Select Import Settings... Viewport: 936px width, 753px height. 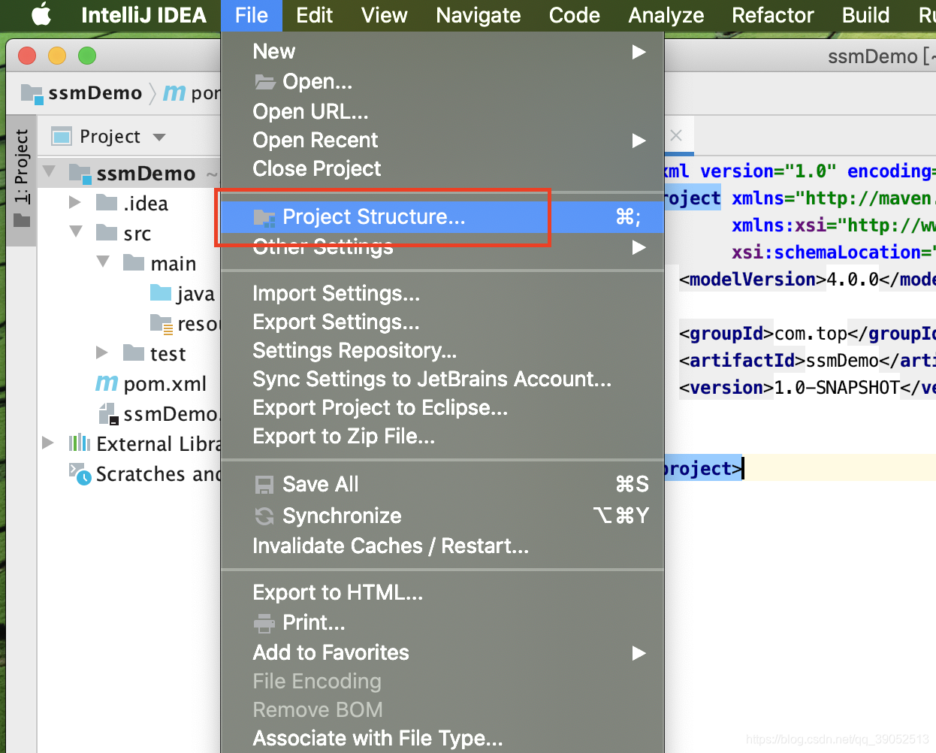click(442, 293)
